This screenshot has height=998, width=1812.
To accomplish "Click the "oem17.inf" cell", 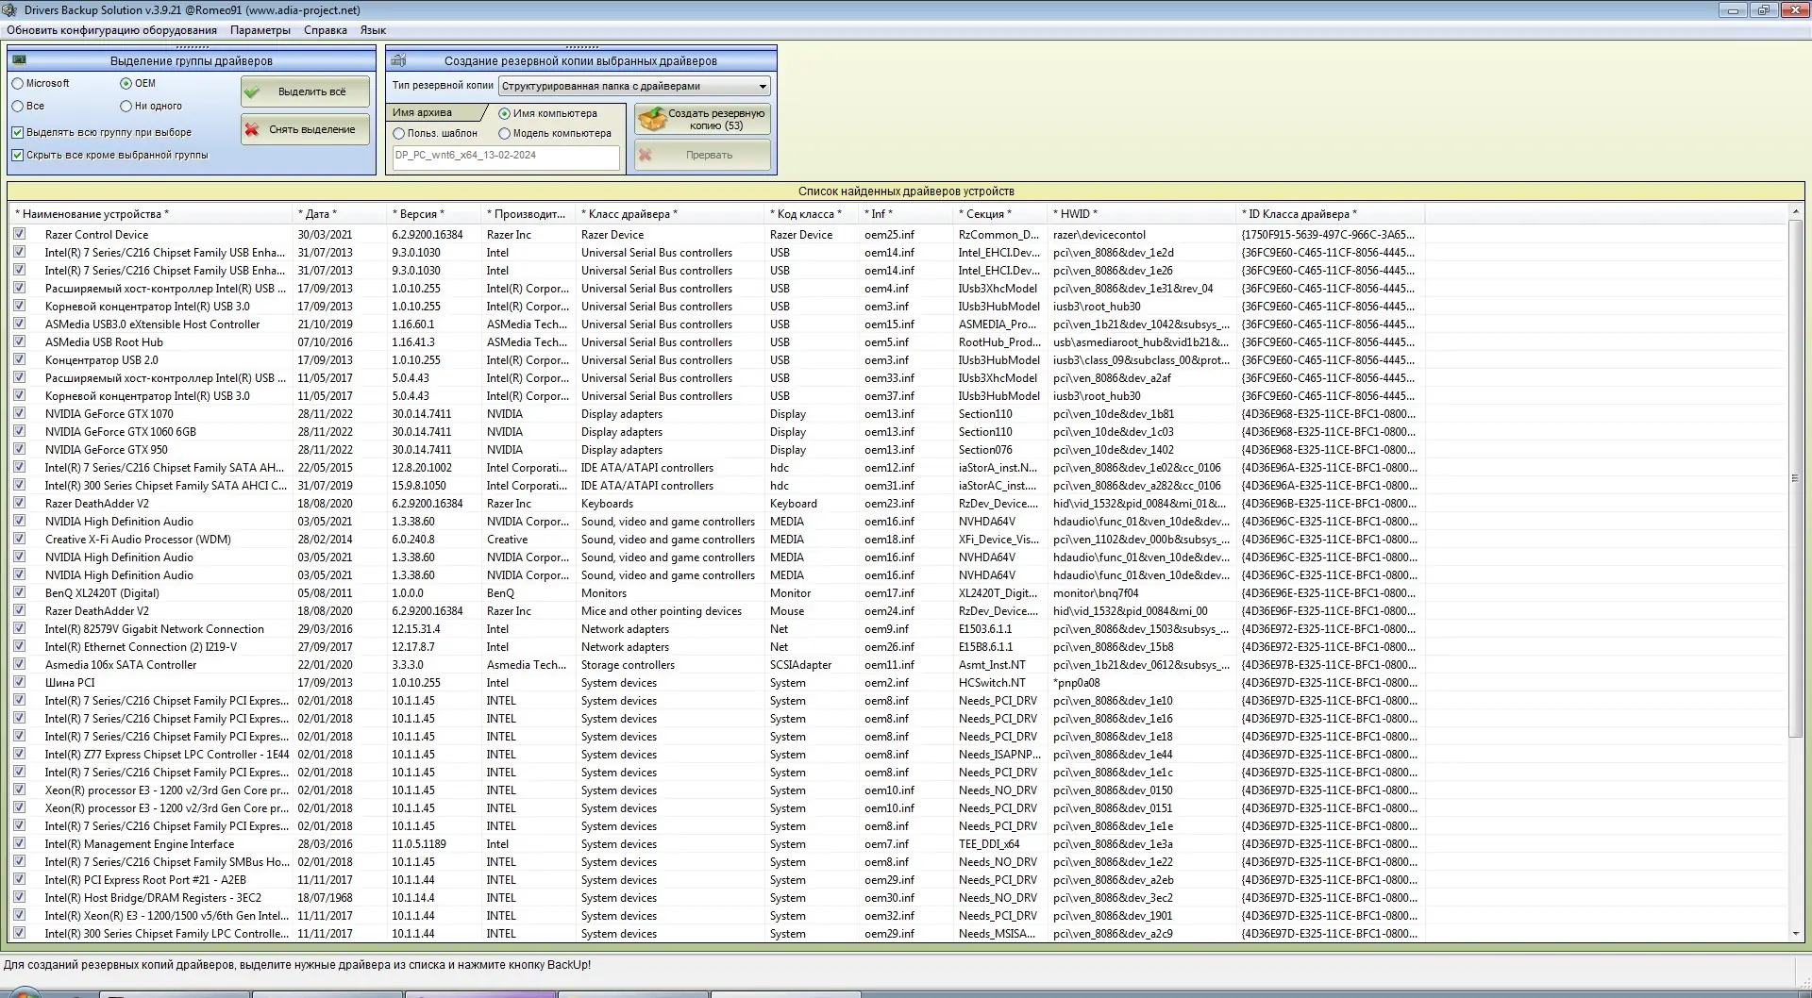I will pyautogui.click(x=889, y=593).
